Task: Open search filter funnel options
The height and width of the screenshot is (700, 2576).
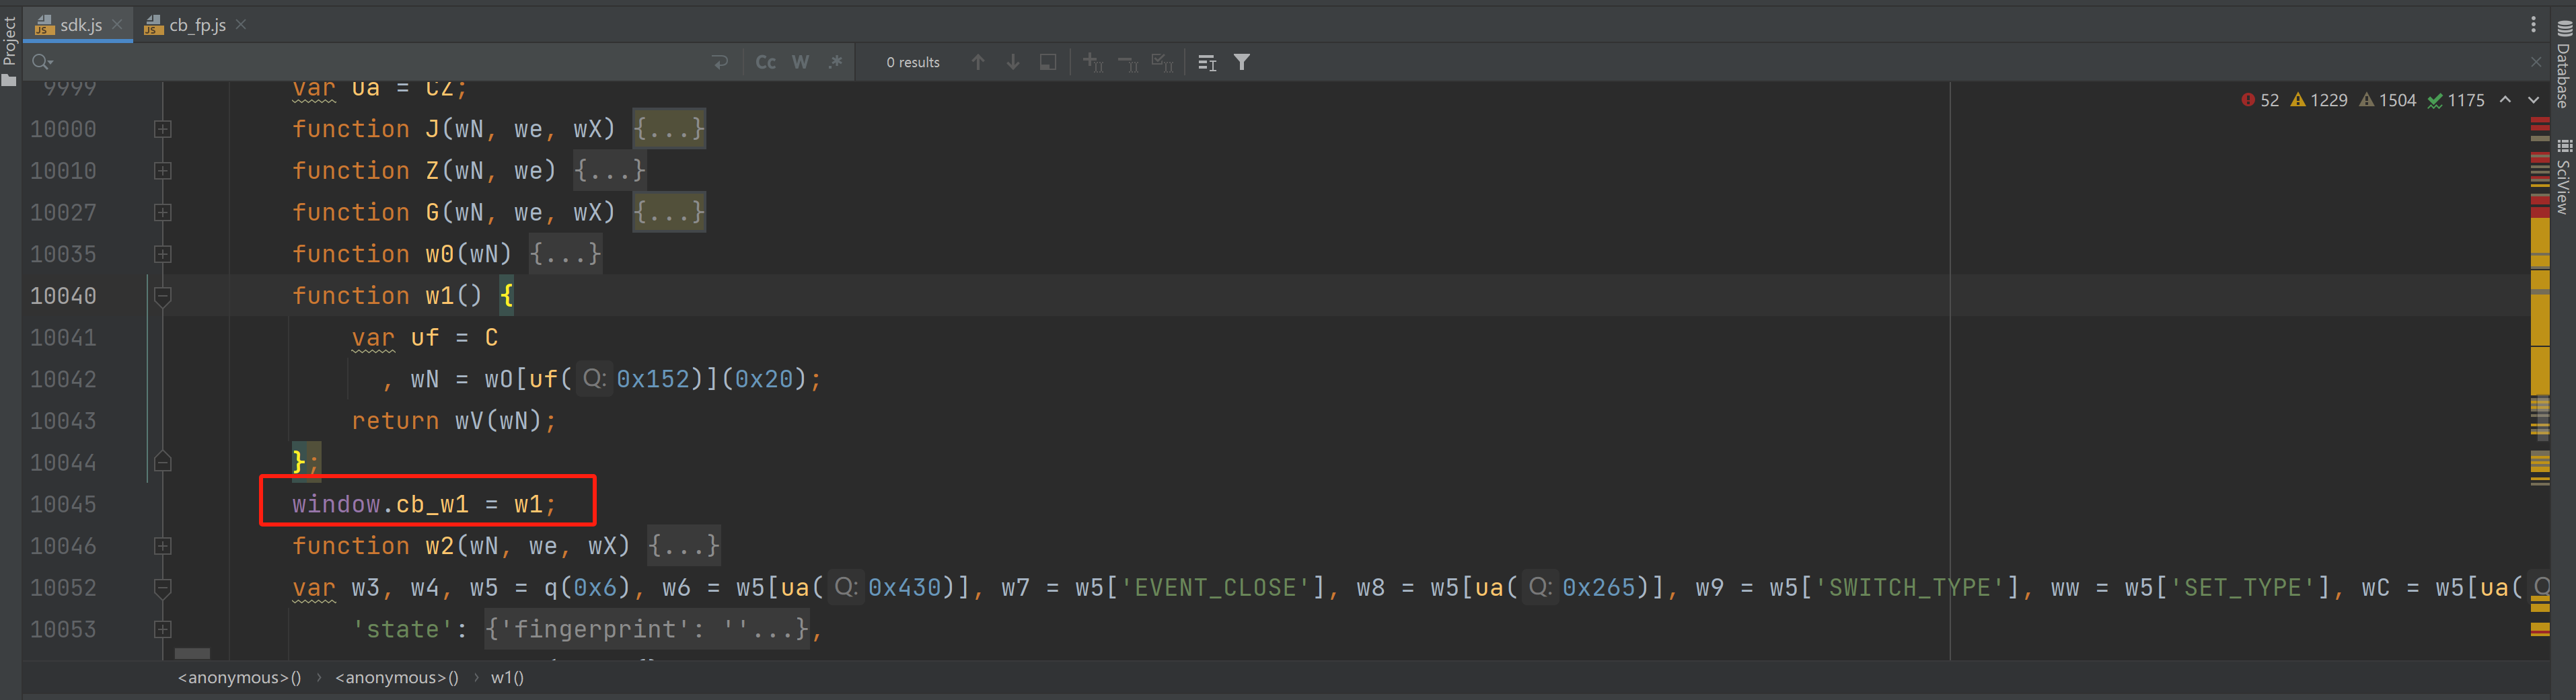Action: 1242,62
